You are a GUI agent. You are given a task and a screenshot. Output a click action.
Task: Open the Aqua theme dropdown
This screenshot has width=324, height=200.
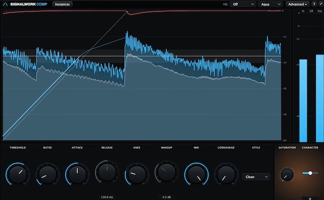(271, 4)
